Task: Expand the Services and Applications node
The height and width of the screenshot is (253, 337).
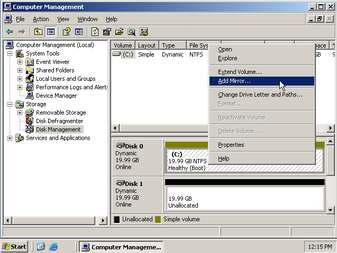Action: coord(10,138)
